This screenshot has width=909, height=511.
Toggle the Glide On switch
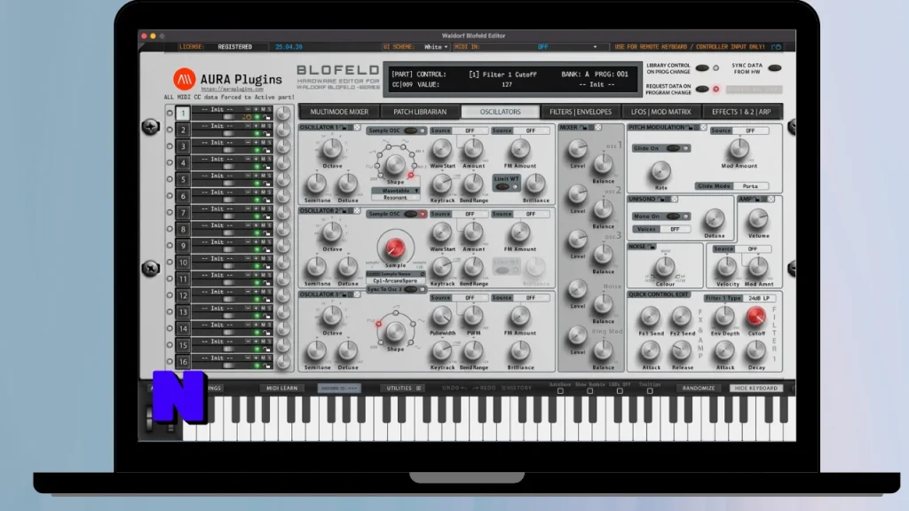point(673,148)
